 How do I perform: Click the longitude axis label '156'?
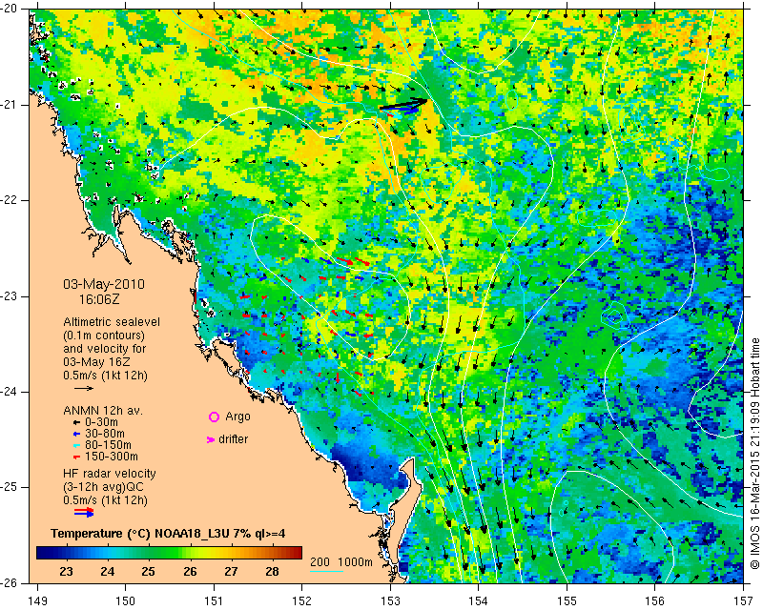pyautogui.click(x=655, y=601)
